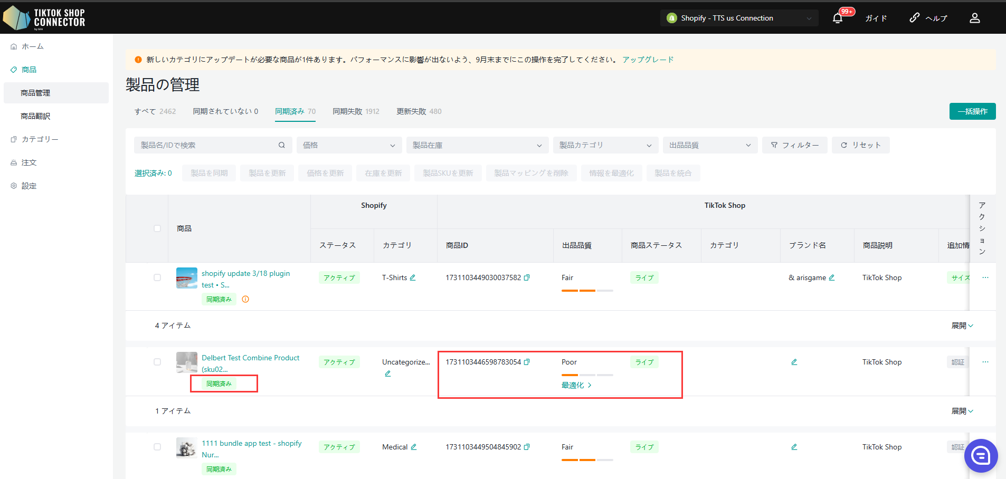Image resolution: width=1006 pixels, height=479 pixels.
Task: Open shopify update 3/18 plugin product link
Action: pos(245,279)
